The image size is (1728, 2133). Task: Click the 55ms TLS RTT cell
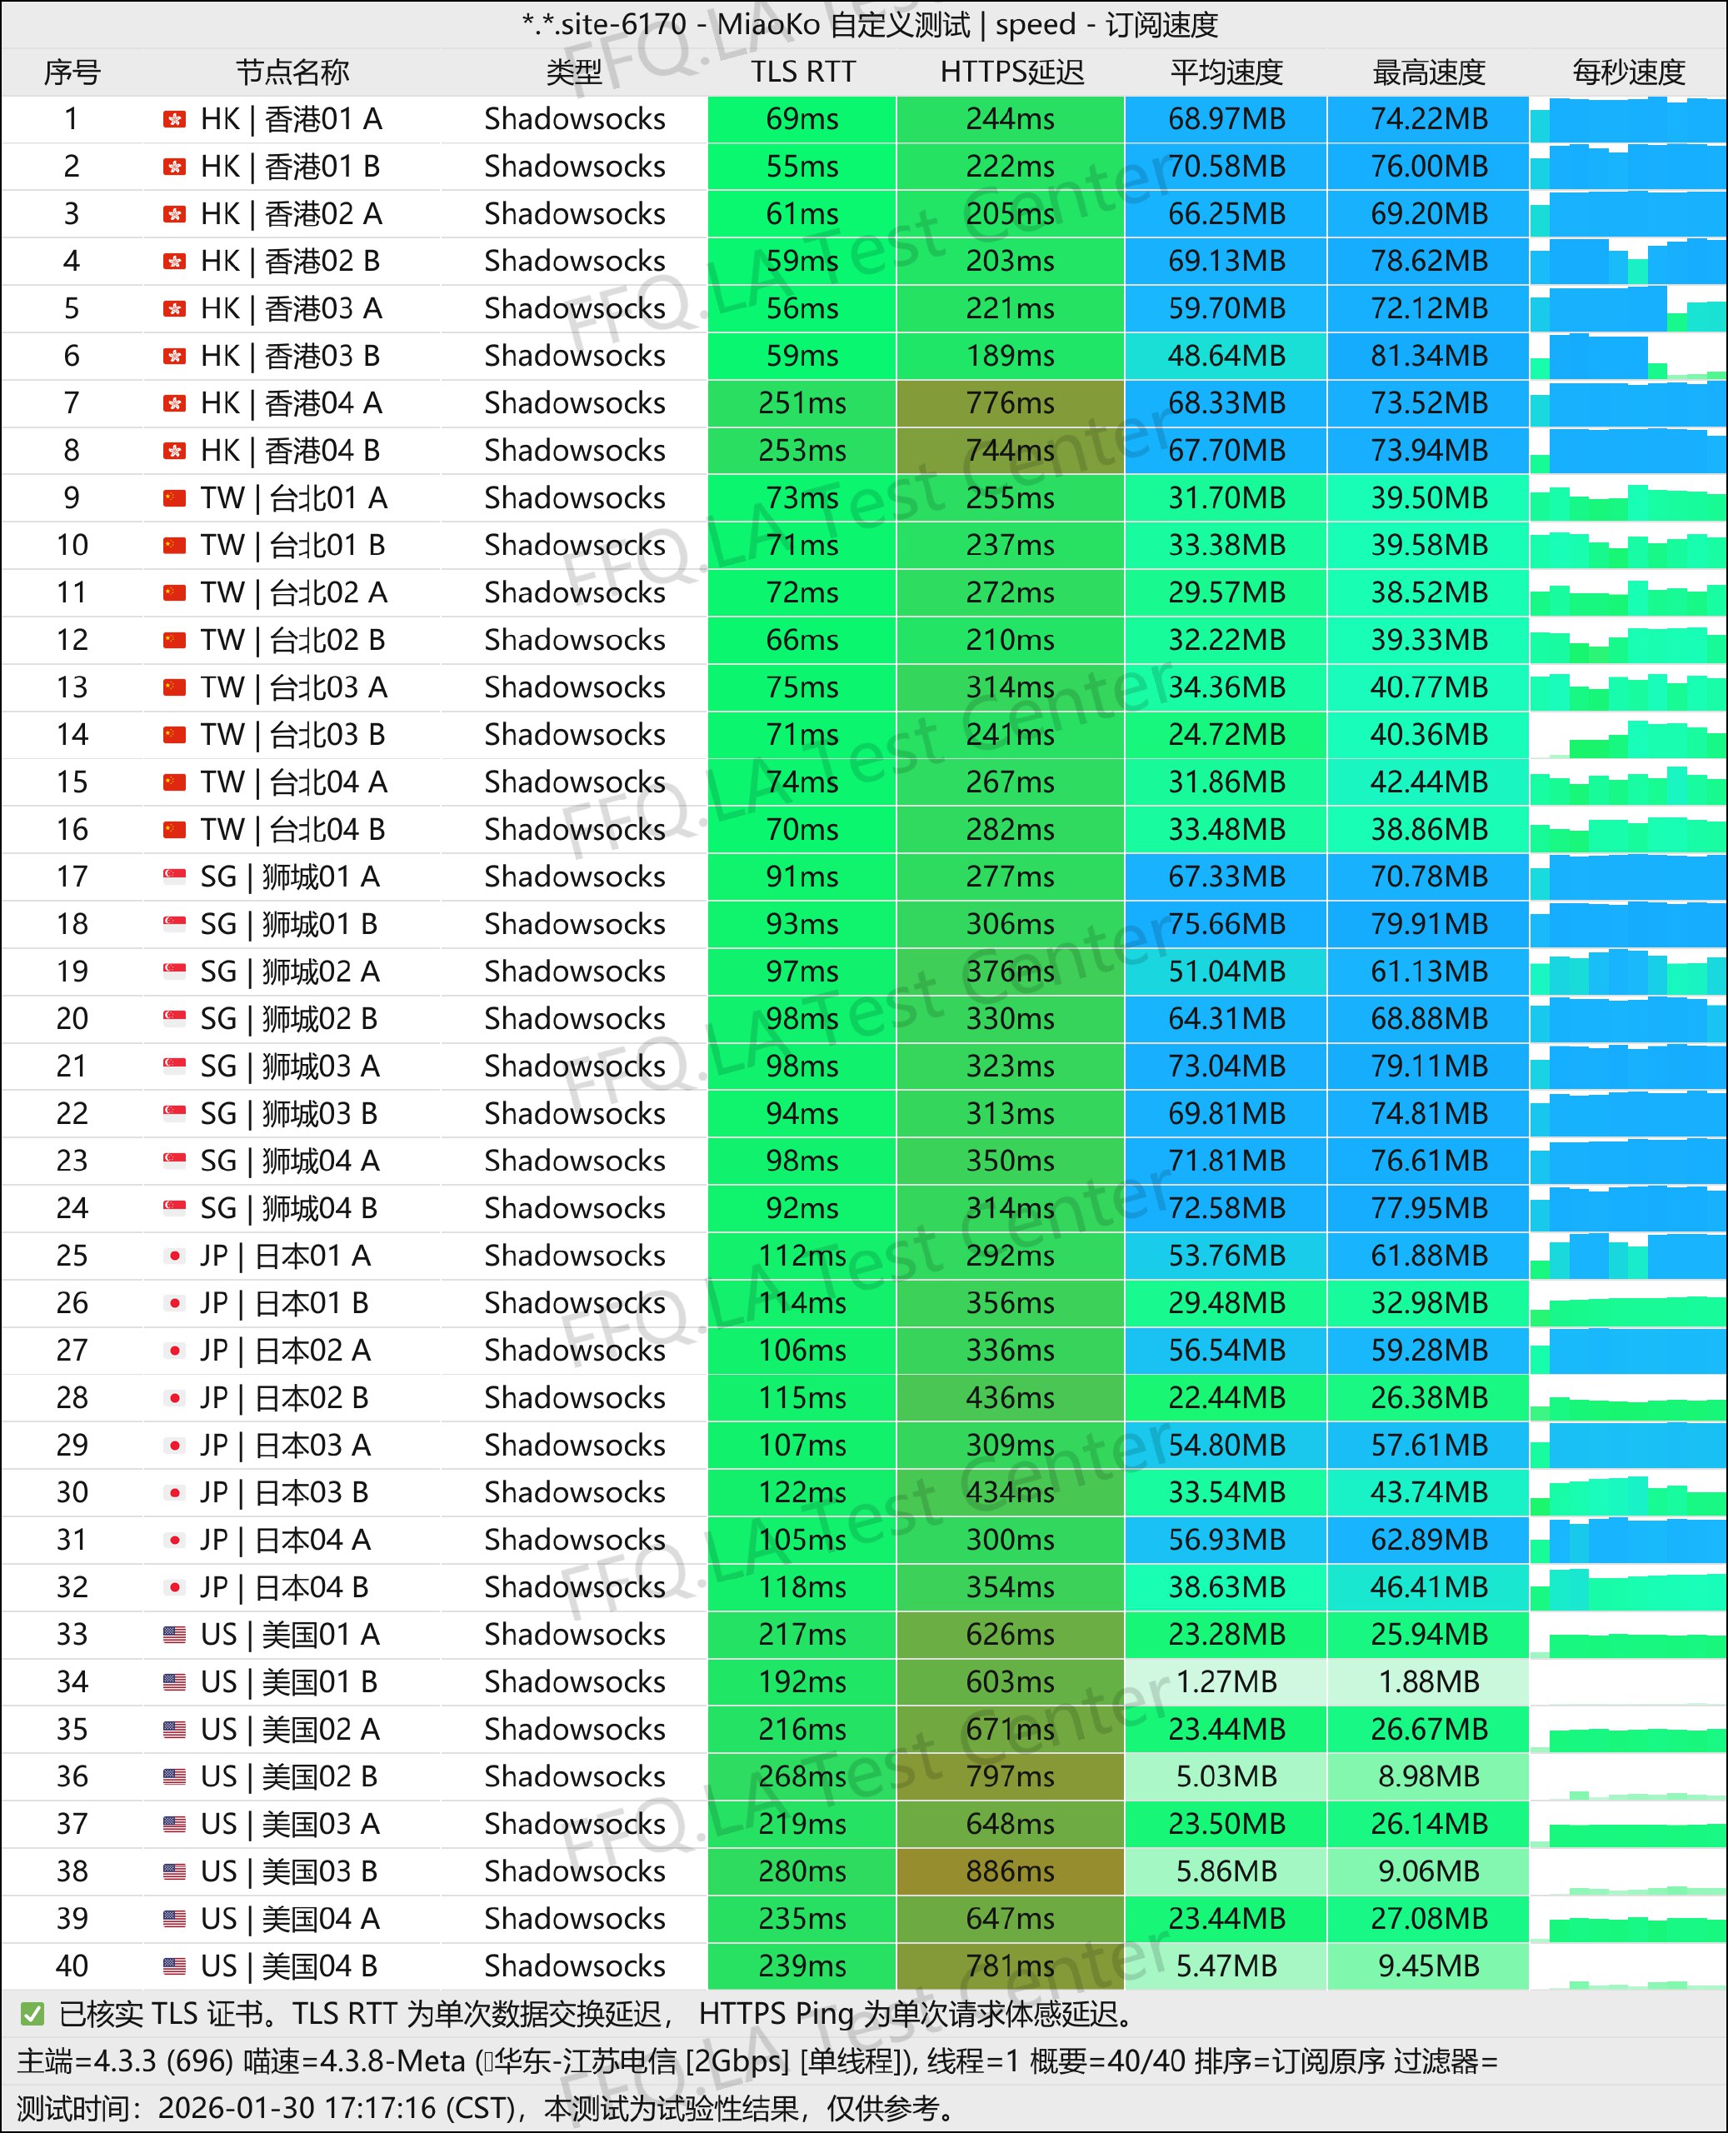tap(802, 166)
